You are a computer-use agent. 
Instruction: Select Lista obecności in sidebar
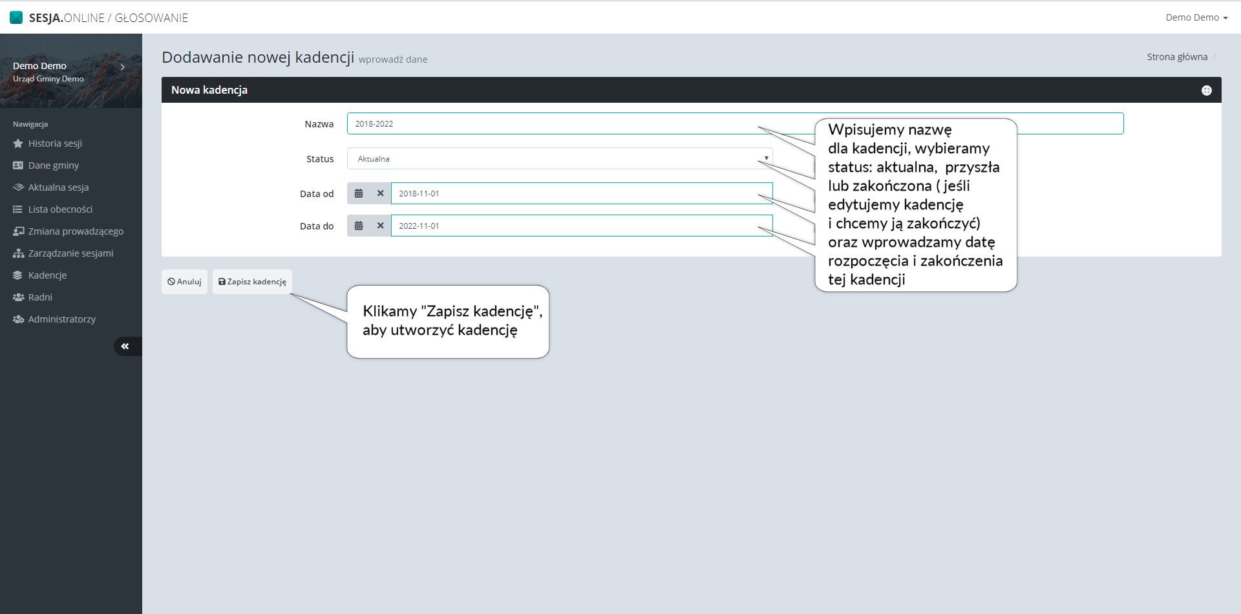tap(60, 209)
